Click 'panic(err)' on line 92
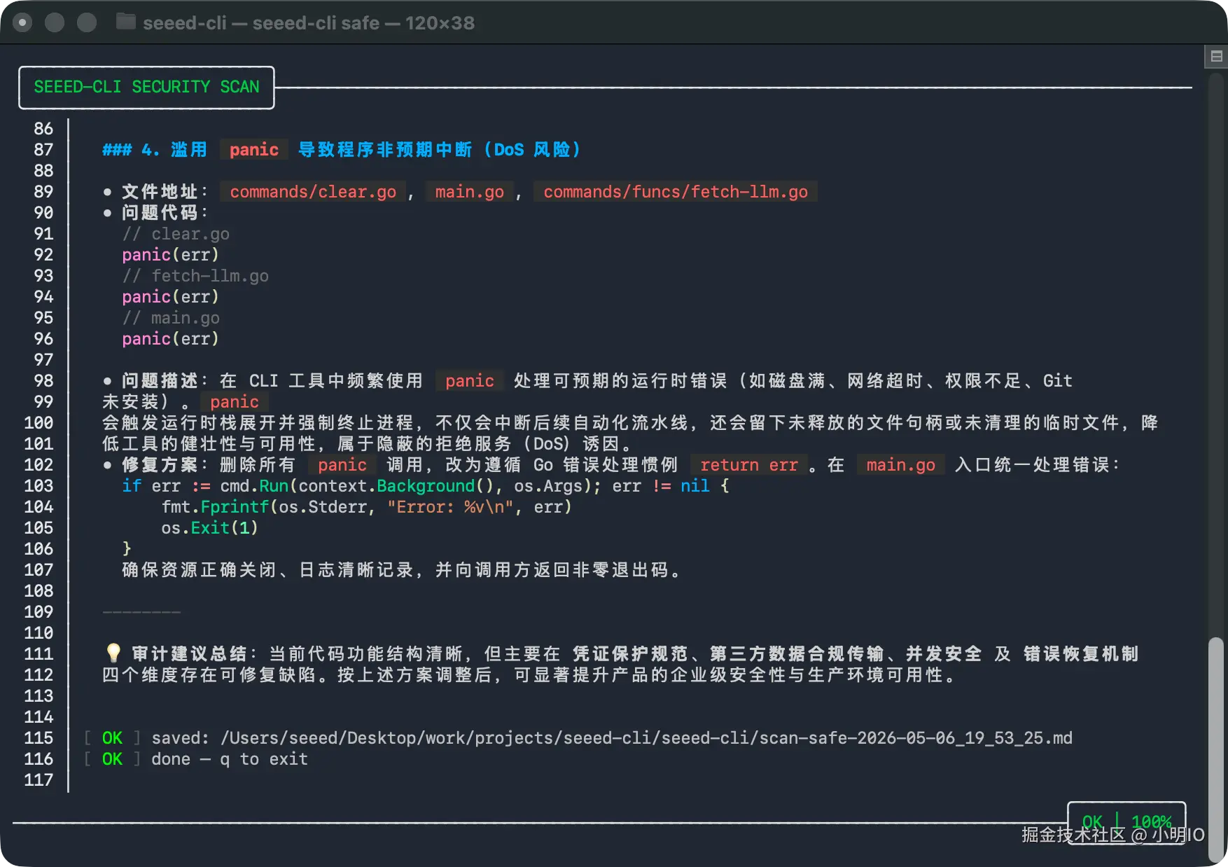The height and width of the screenshot is (867, 1228). [170, 255]
